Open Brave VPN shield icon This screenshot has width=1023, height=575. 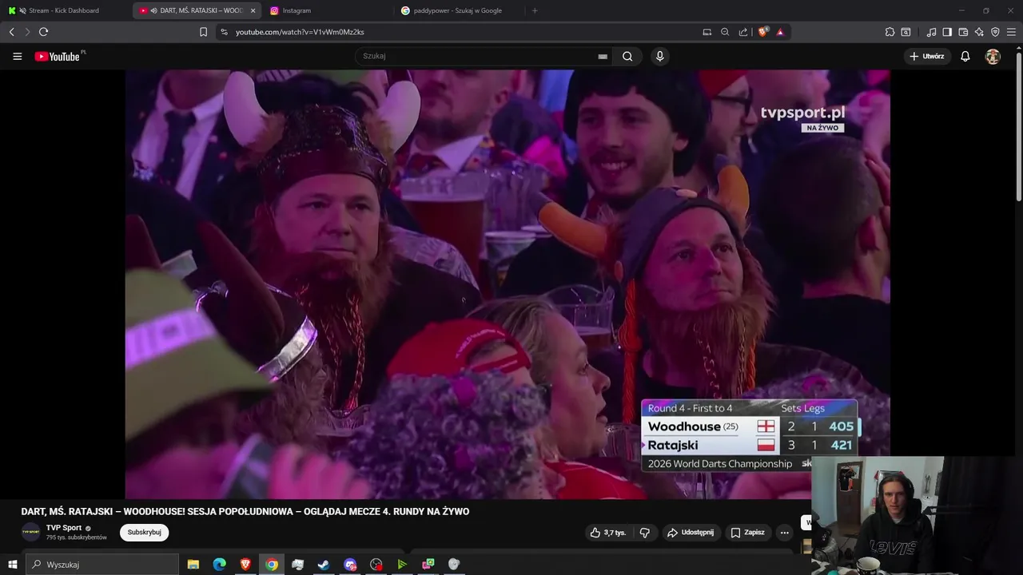[995, 32]
